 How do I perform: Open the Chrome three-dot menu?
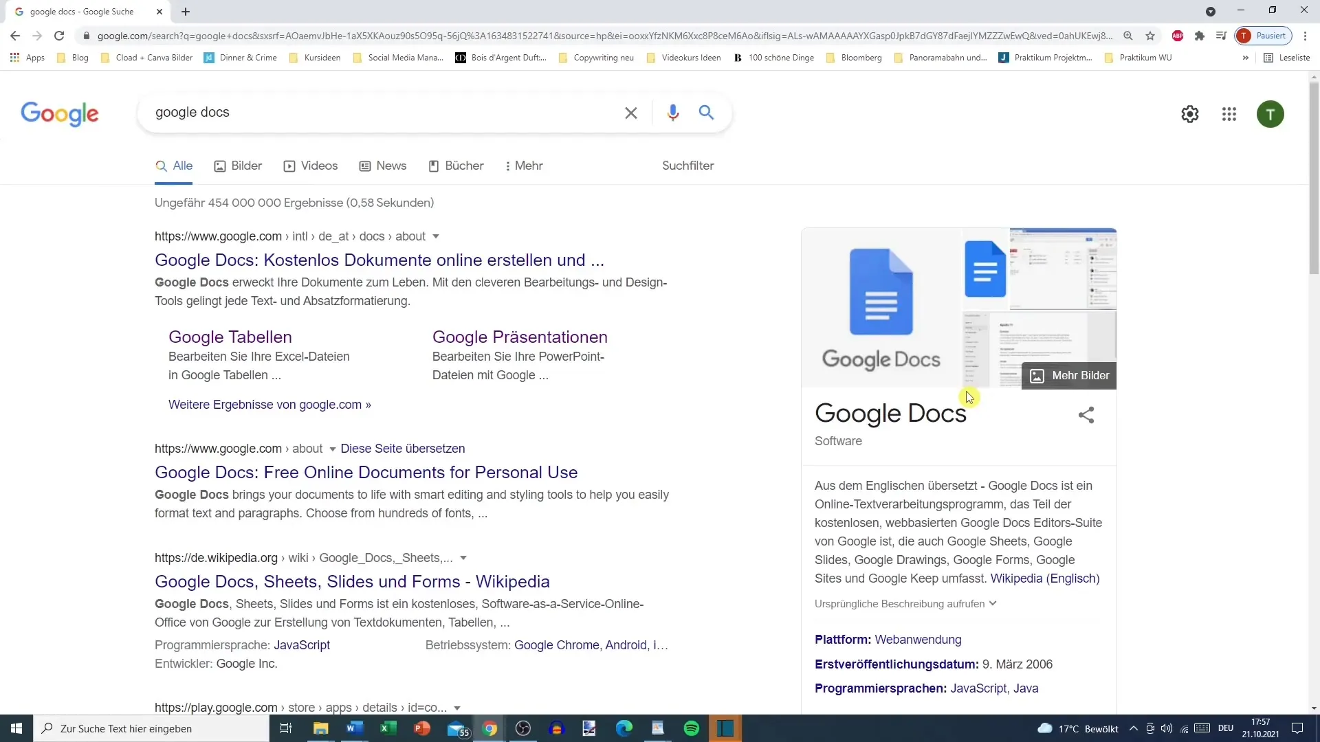(x=1305, y=36)
